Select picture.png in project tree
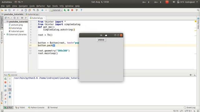Viewport: 200px width, 112px height. 16,25
